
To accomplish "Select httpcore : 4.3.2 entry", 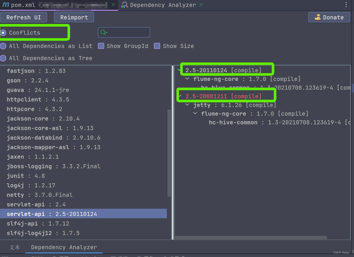I will click(84, 109).
